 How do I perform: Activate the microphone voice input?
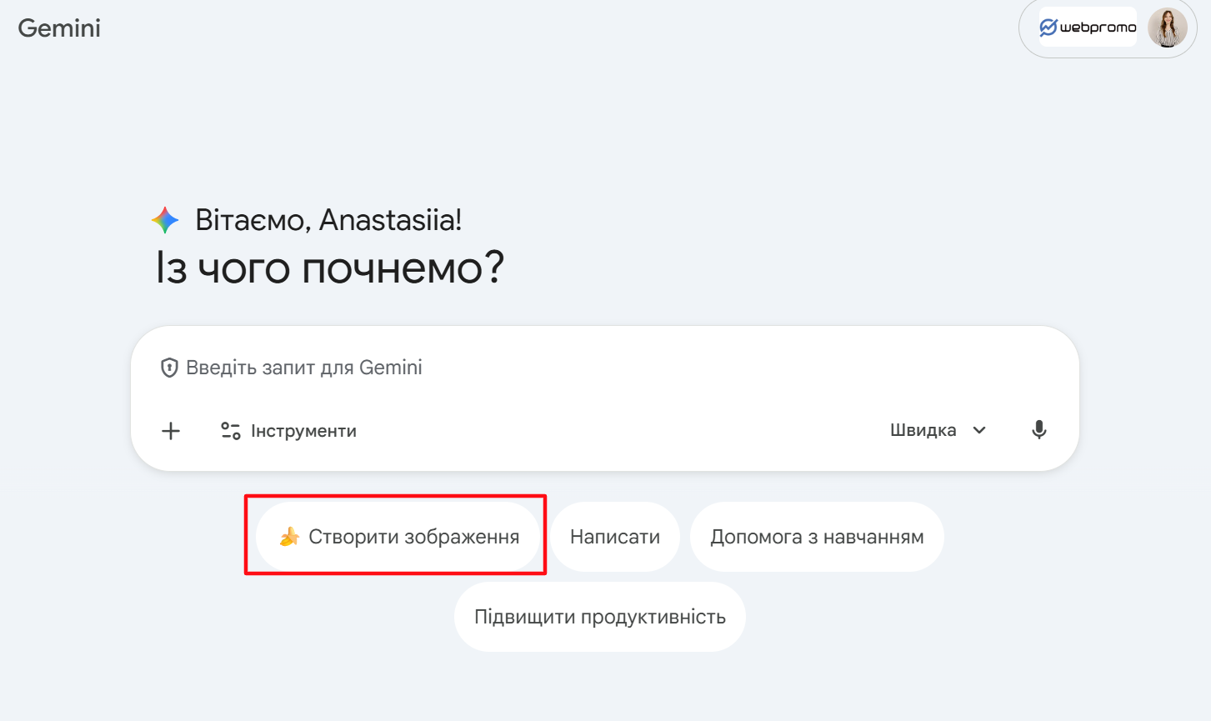(x=1038, y=430)
